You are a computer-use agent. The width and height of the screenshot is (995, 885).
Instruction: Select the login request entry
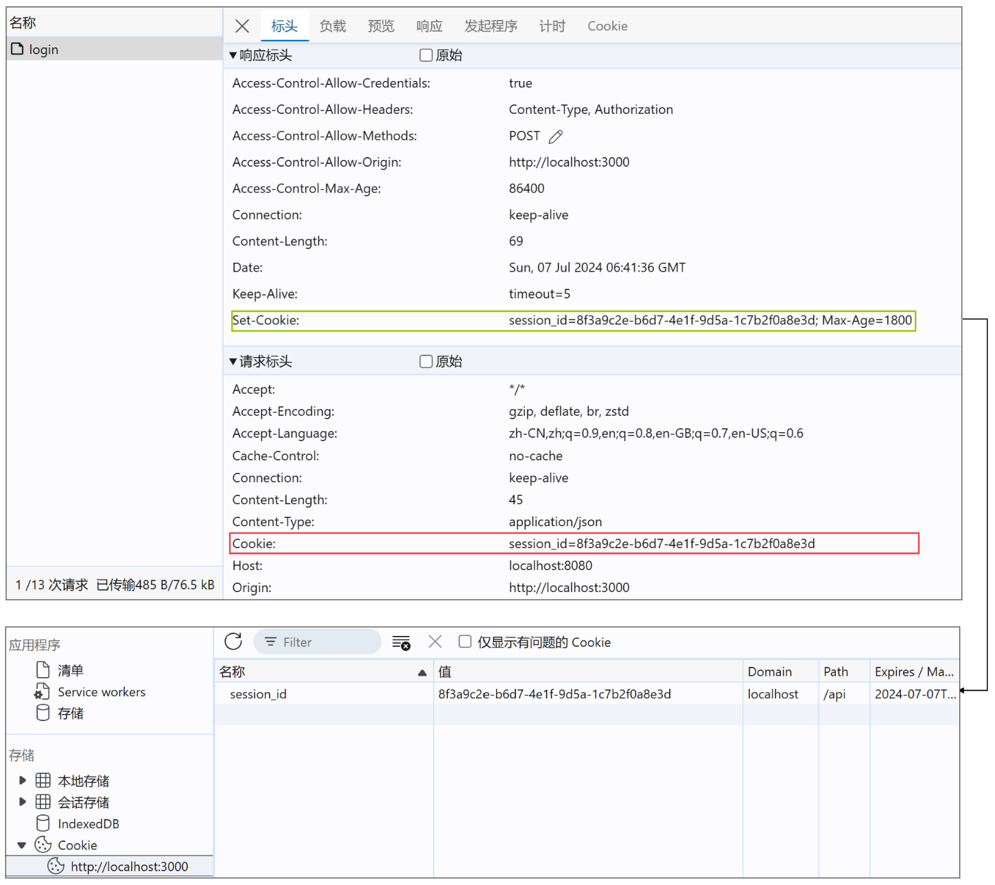(44, 49)
